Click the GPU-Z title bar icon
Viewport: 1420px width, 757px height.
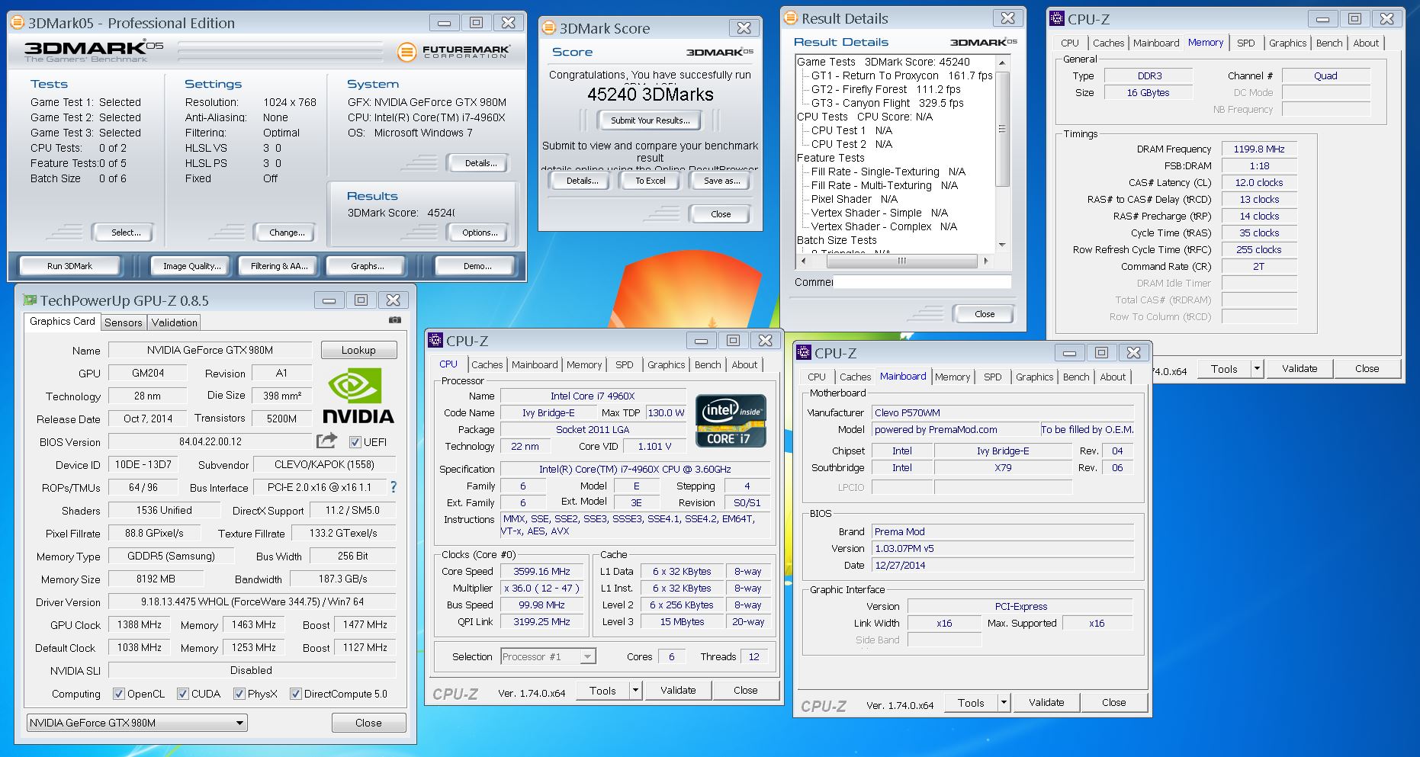pyautogui.click(x=30, y=300)
